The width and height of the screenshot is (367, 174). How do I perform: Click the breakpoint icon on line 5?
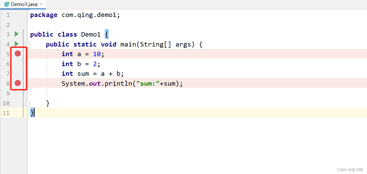[18, 54]
